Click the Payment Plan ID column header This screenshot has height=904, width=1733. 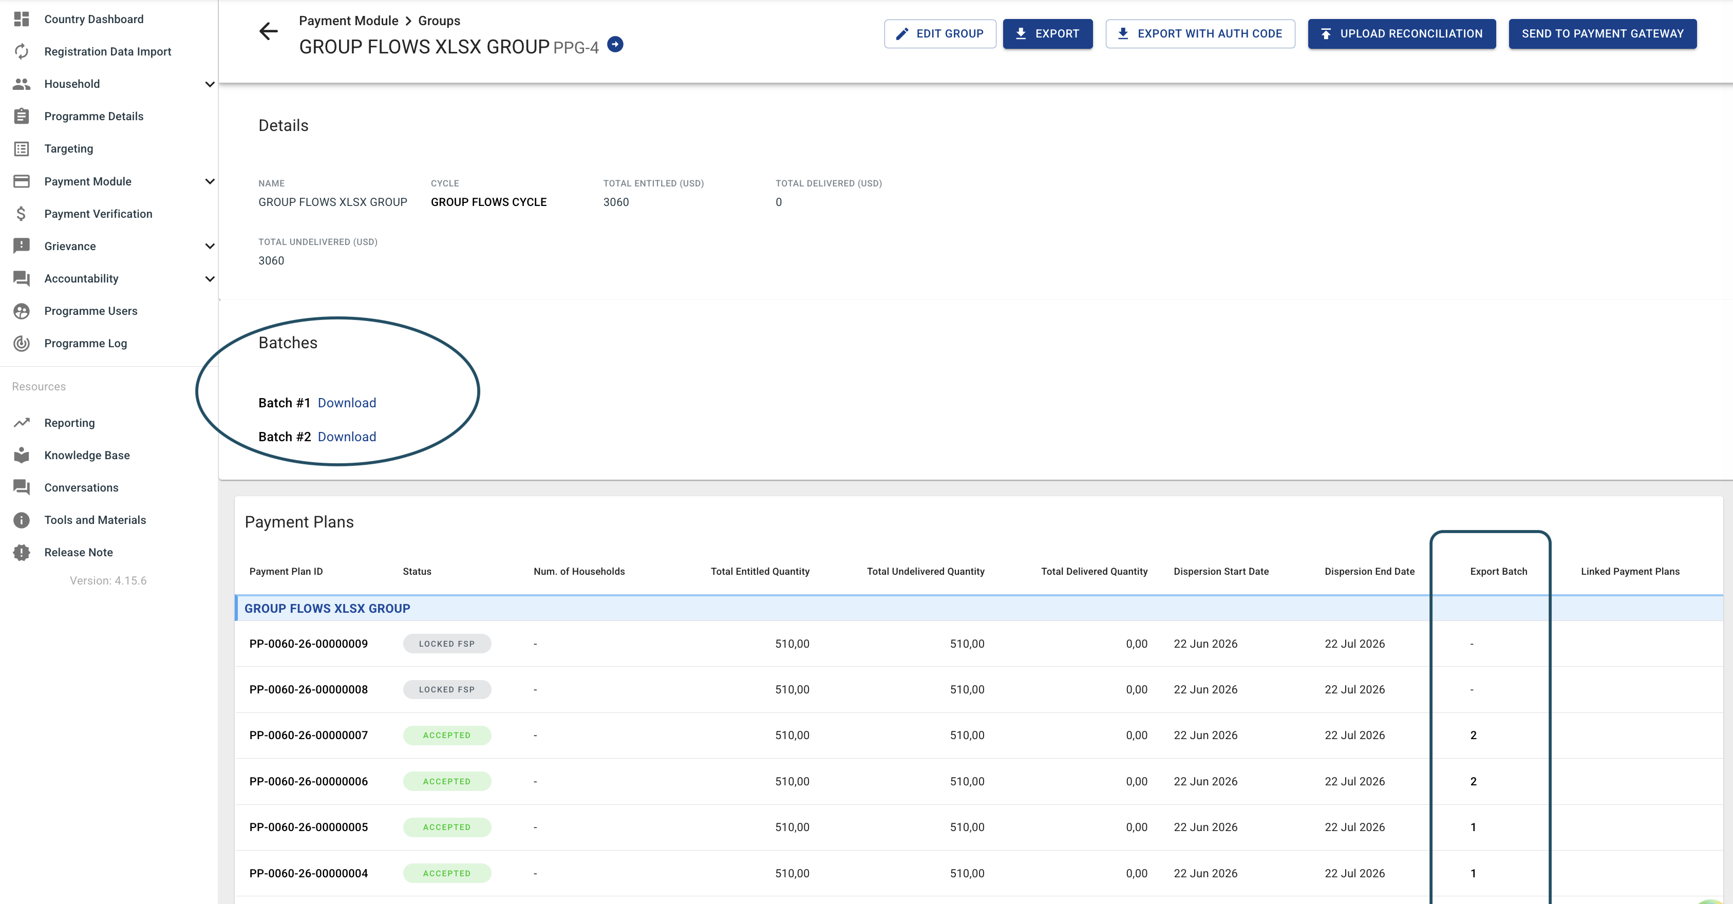[286, 571]
